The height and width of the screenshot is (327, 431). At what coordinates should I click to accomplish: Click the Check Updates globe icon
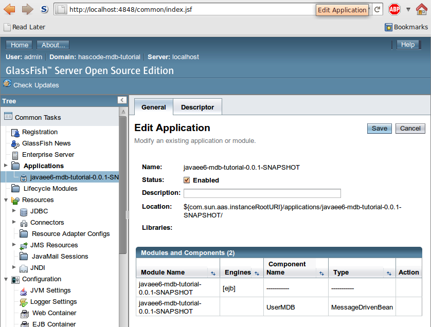tap(7, 84)
